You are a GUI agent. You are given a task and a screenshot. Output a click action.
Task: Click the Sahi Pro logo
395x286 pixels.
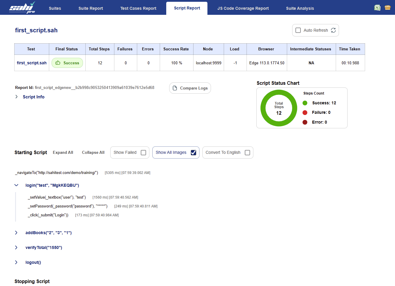tap(22, 7)
